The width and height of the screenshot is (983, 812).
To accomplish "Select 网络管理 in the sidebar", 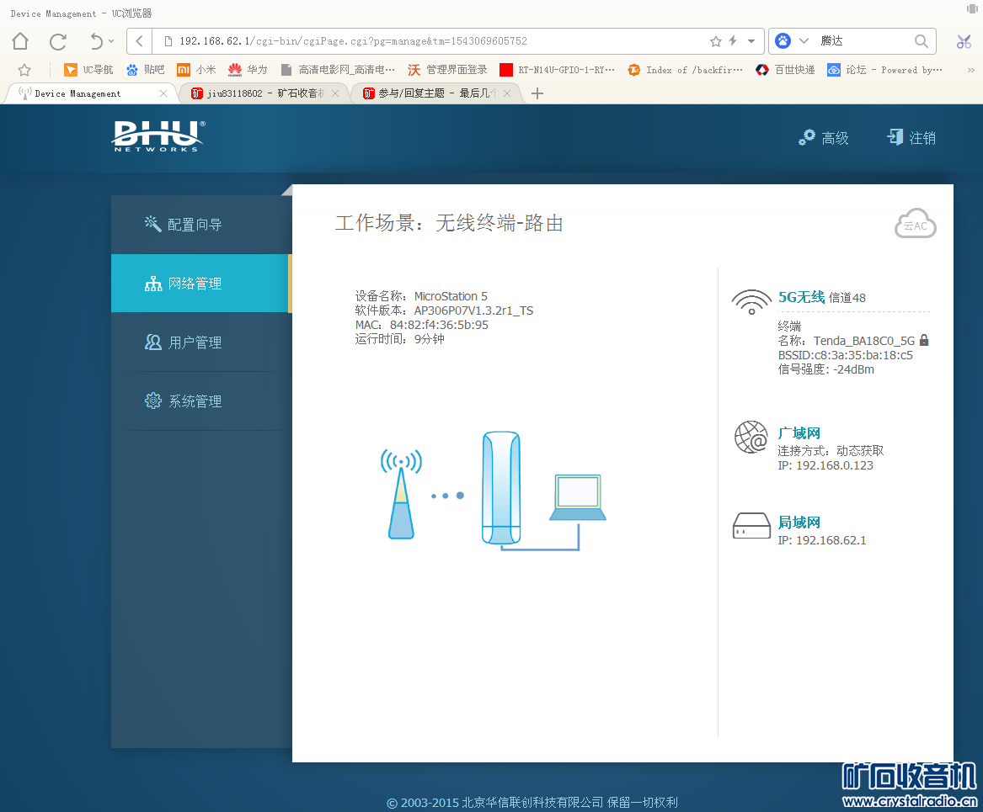I will 201,283.
